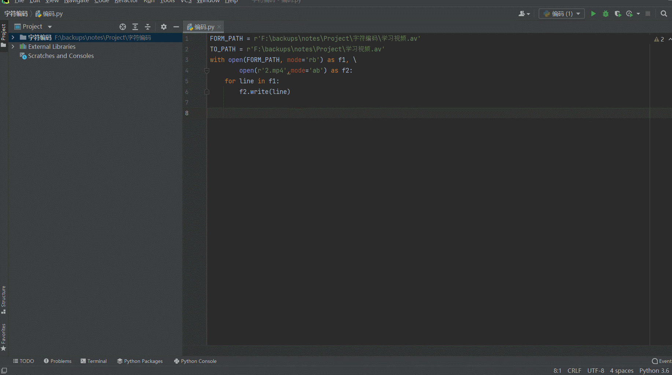
Task: Open the Problems tool window
Action: point(58,361)
